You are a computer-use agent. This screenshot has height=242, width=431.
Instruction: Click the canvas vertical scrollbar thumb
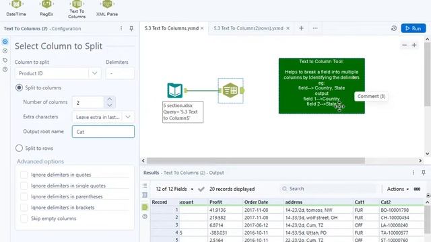tap(428, 74)
